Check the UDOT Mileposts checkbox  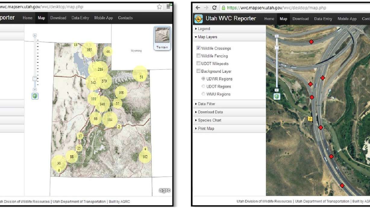click(198, 63)
